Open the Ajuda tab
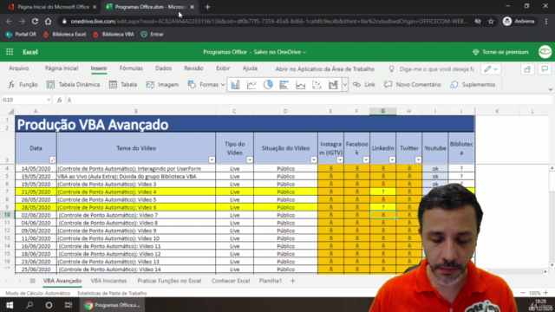This screenshot has width=555, height=312. [250, 68]
